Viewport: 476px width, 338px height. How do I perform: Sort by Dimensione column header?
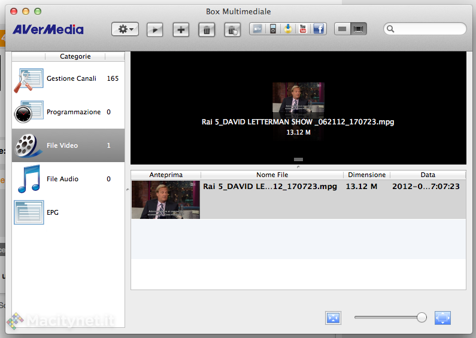[x=366, y=175]
